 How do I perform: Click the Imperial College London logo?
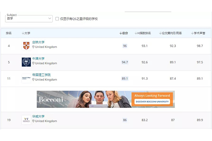tap(26, 78)
